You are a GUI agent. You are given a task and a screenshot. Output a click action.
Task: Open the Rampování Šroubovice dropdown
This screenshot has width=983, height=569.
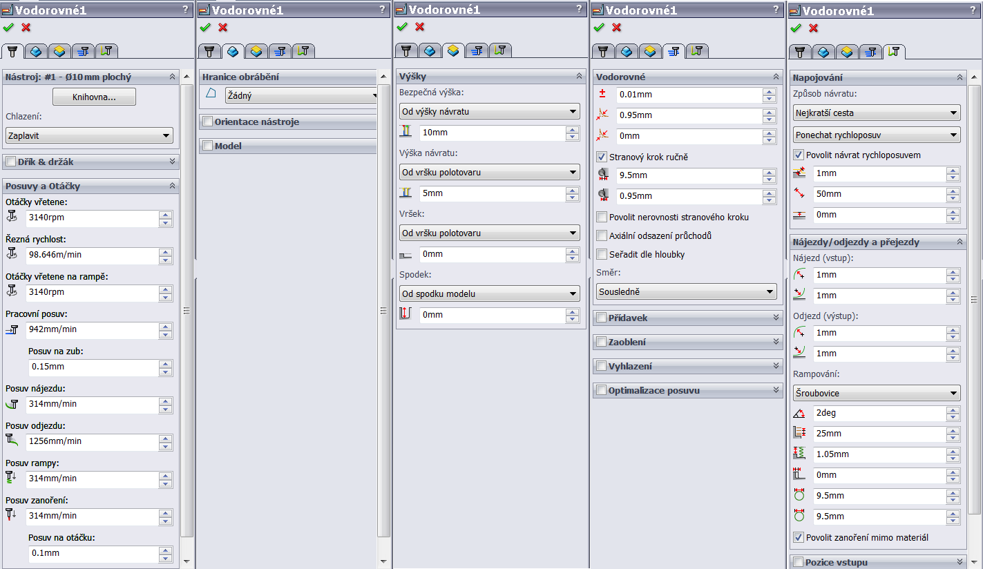pos(877,394)
